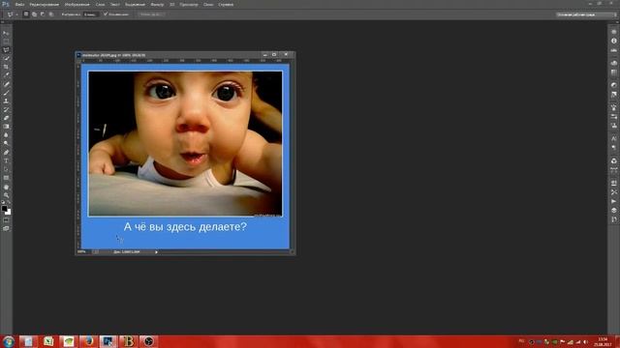Select the Rectangle shape tool
The height and width of the screenshot is (348, 620).
tap(6, 178)
